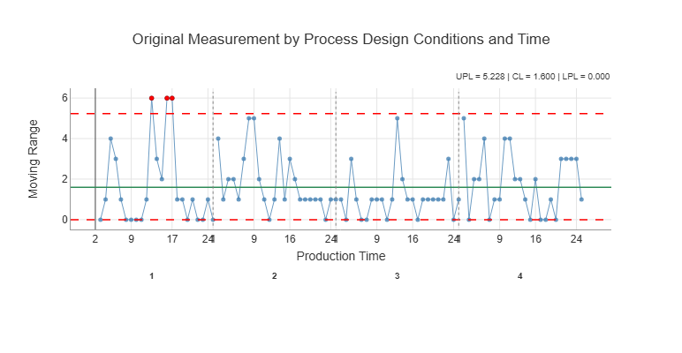Image resolution: width=682 pixels, height=353 pixels.
Task: Click the bold group label '3' below the axis
Action: [x=398, y=276]
